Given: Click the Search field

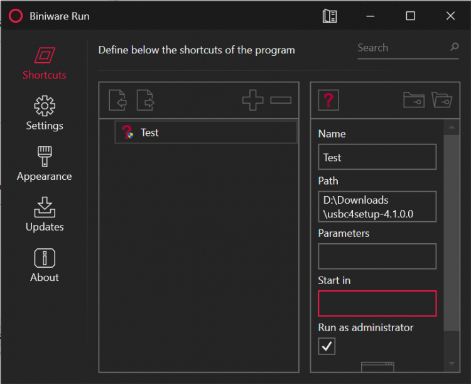Looking at the screenshot, I should coord(401,48).
